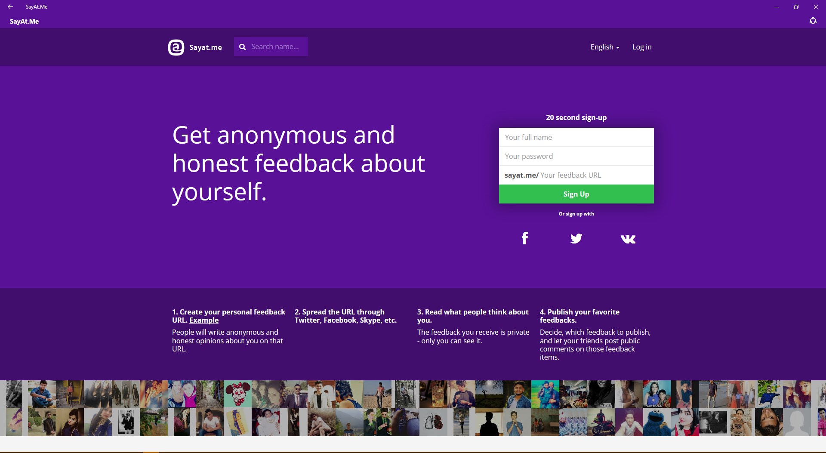The width and height of the screenshot is (826, 453).
Task: Minimize the SayAt.Me window
Action: coord(777,7)
